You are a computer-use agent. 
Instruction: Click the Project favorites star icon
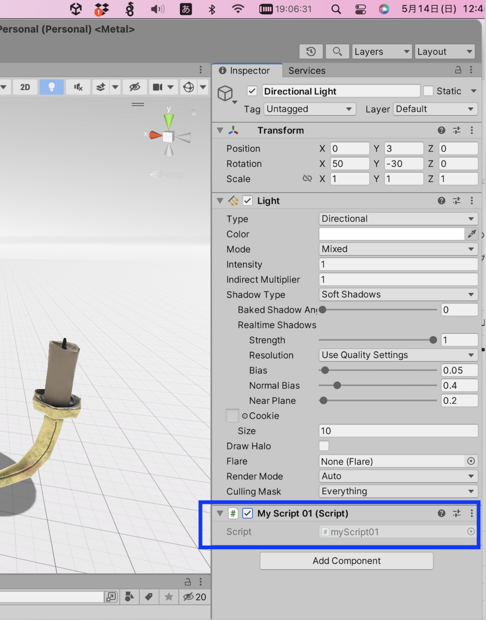click(168, 597)
